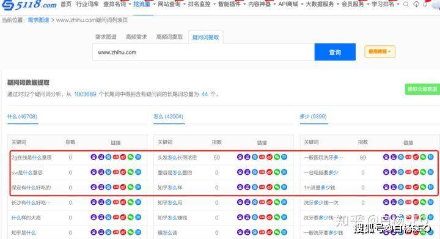Switch to the 高频需求 tab
The width and height of the screenshot is (440, 239).
pyautogui.click(x=136, y=37)
